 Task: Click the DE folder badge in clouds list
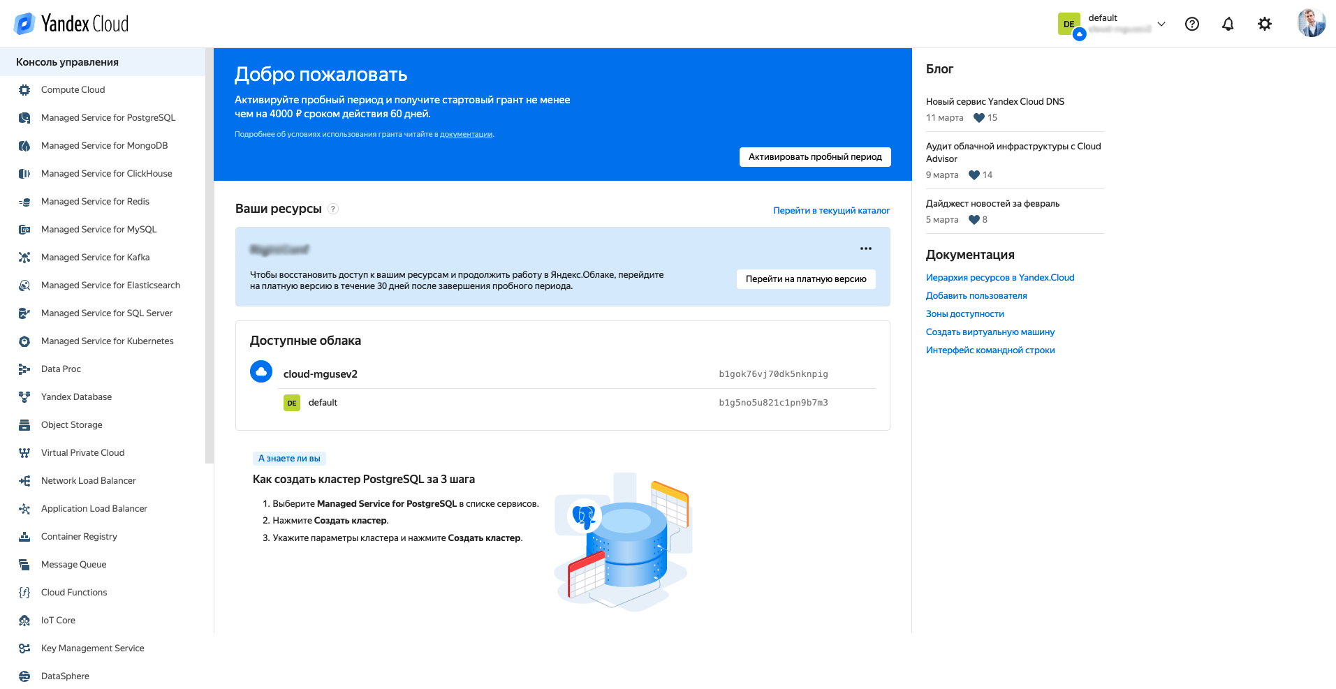click(292, 403)
